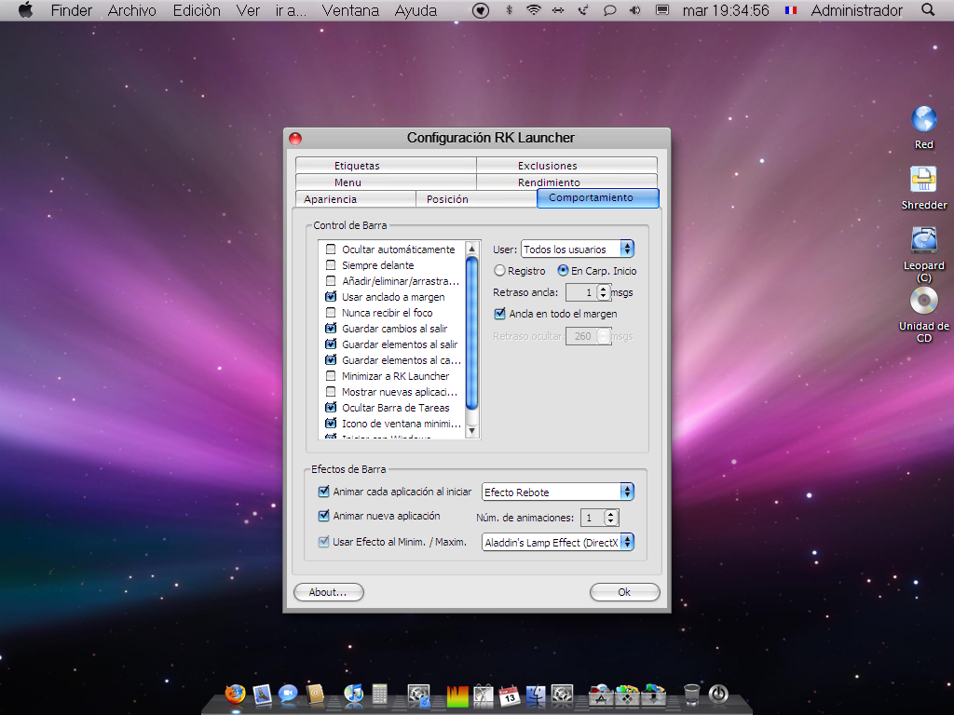
Task: Open the orange-green graph dock icon
Action: 457,695
